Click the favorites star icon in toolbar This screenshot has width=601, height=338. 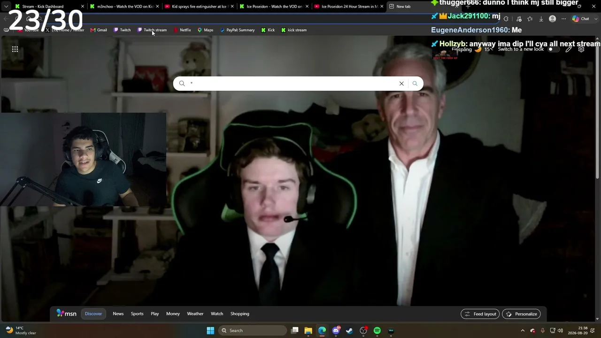[x=530, y=19]
